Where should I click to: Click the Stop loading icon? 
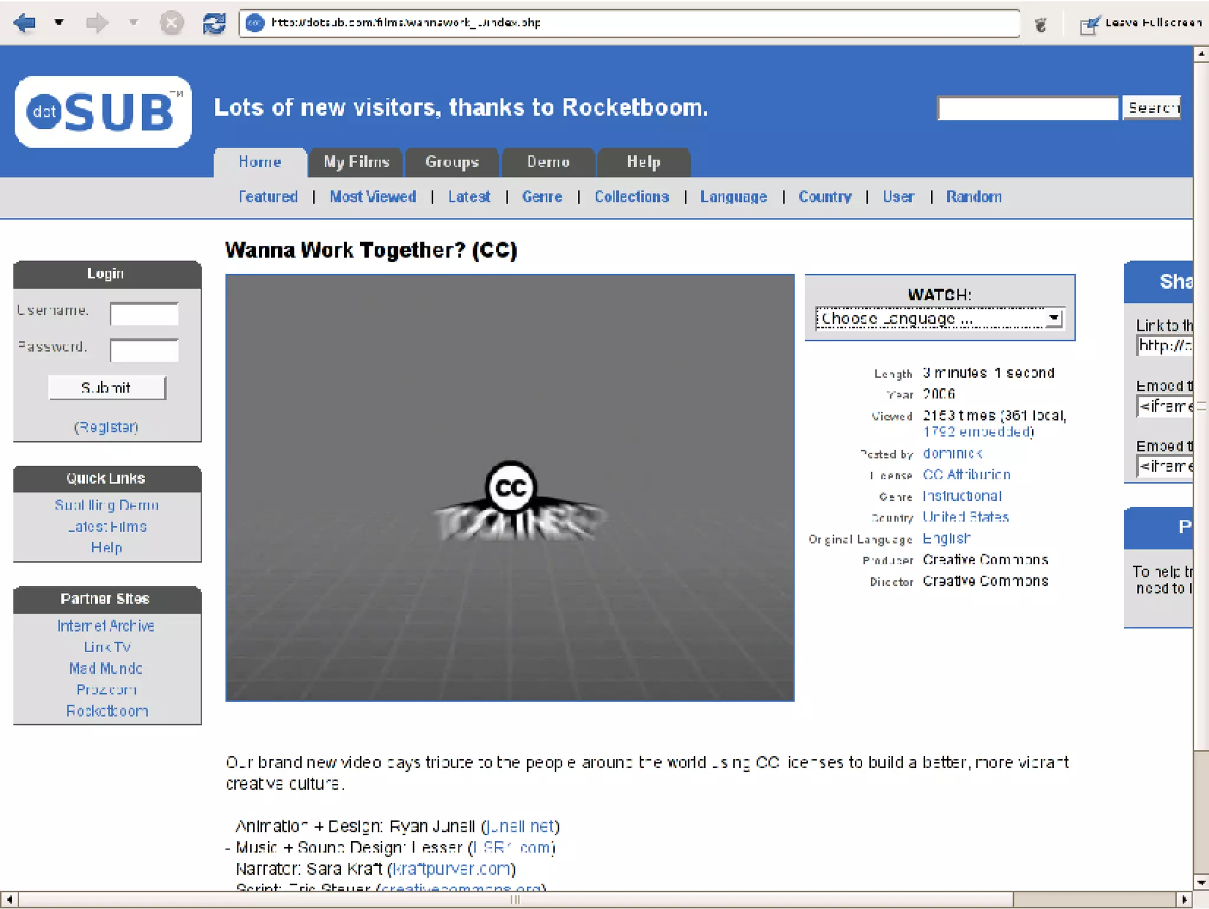(172, 23)
